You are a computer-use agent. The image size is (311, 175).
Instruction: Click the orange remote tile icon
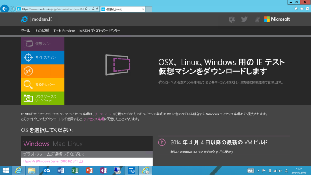[x=28, y=71]
